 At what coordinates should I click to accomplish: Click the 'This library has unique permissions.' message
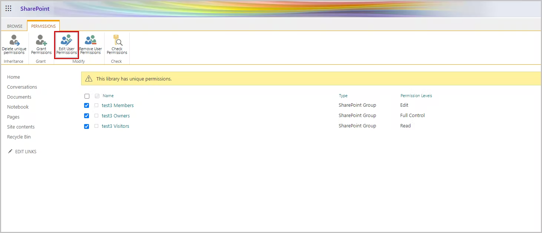[134, 79]
